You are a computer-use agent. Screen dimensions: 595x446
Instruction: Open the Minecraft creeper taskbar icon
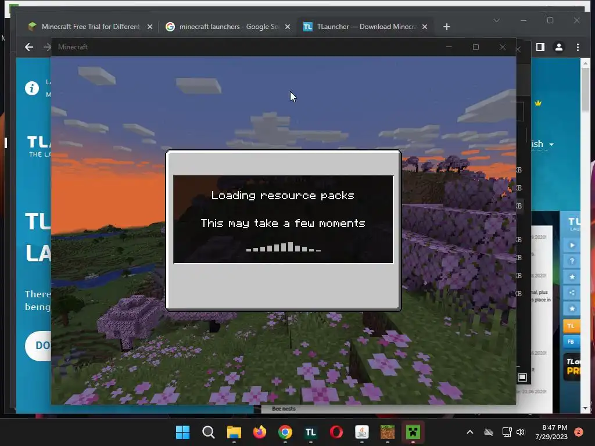[x=413, y=432]
